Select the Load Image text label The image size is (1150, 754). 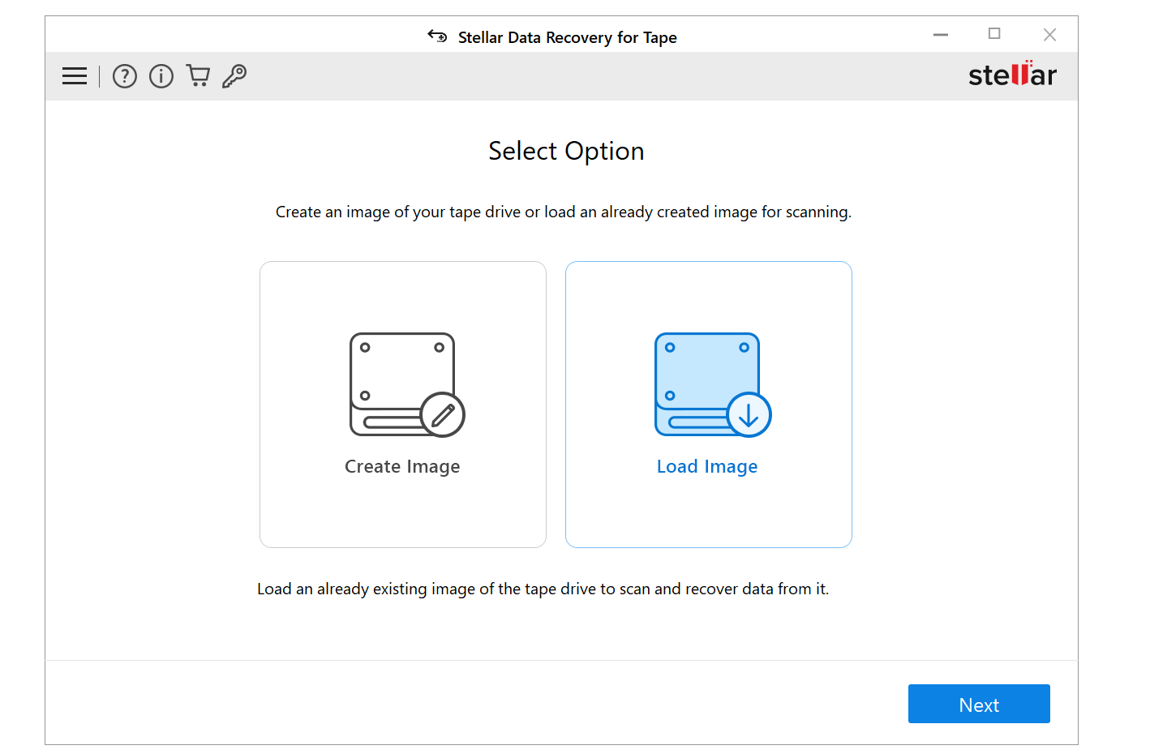(707, 467)
